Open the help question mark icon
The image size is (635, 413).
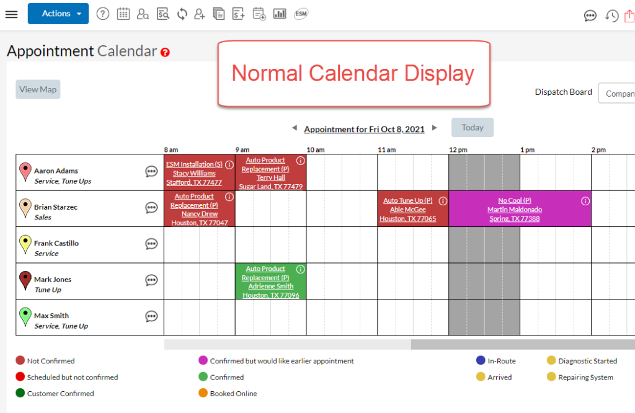point(103,14)
